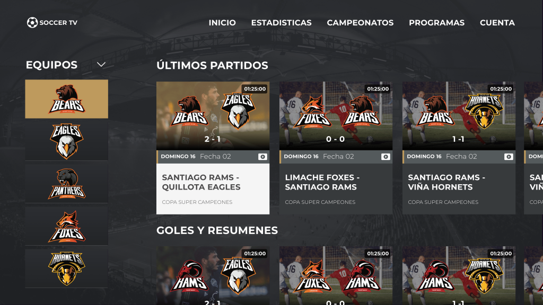Select the Panthers team logo in sidebar
543x305 pixels.
(x=66, y=184)
